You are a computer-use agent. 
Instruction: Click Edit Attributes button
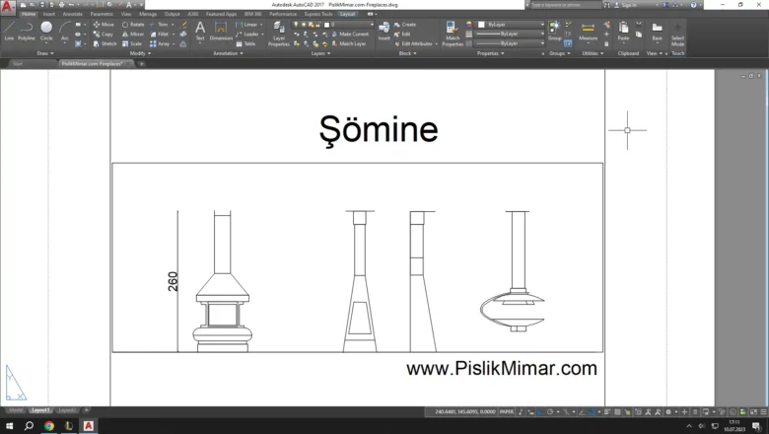(416, 43)
